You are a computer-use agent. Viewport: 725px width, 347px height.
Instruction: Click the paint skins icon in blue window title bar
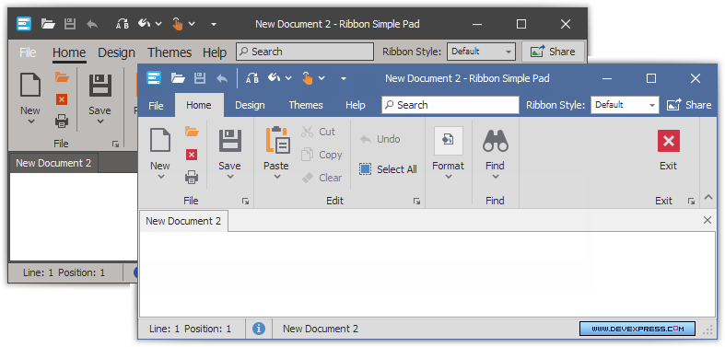275,77
